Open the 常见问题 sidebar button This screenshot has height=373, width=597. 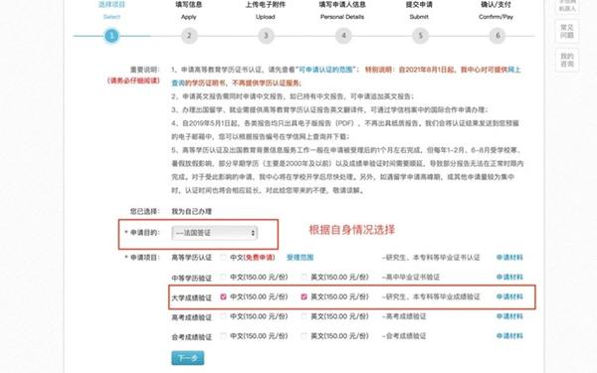coord(567,31)
